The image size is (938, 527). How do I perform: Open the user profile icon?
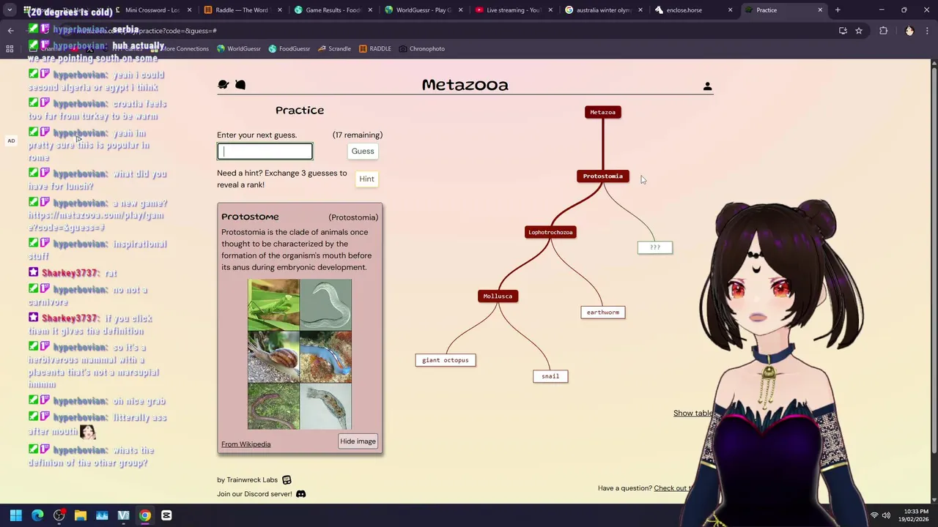coord(707,86)
